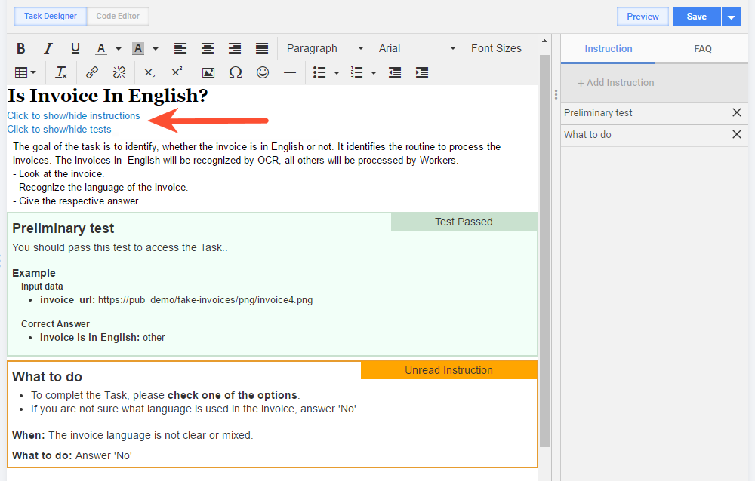Click the invoice4.png URL text
755x481 pixels.
point(205,300)
